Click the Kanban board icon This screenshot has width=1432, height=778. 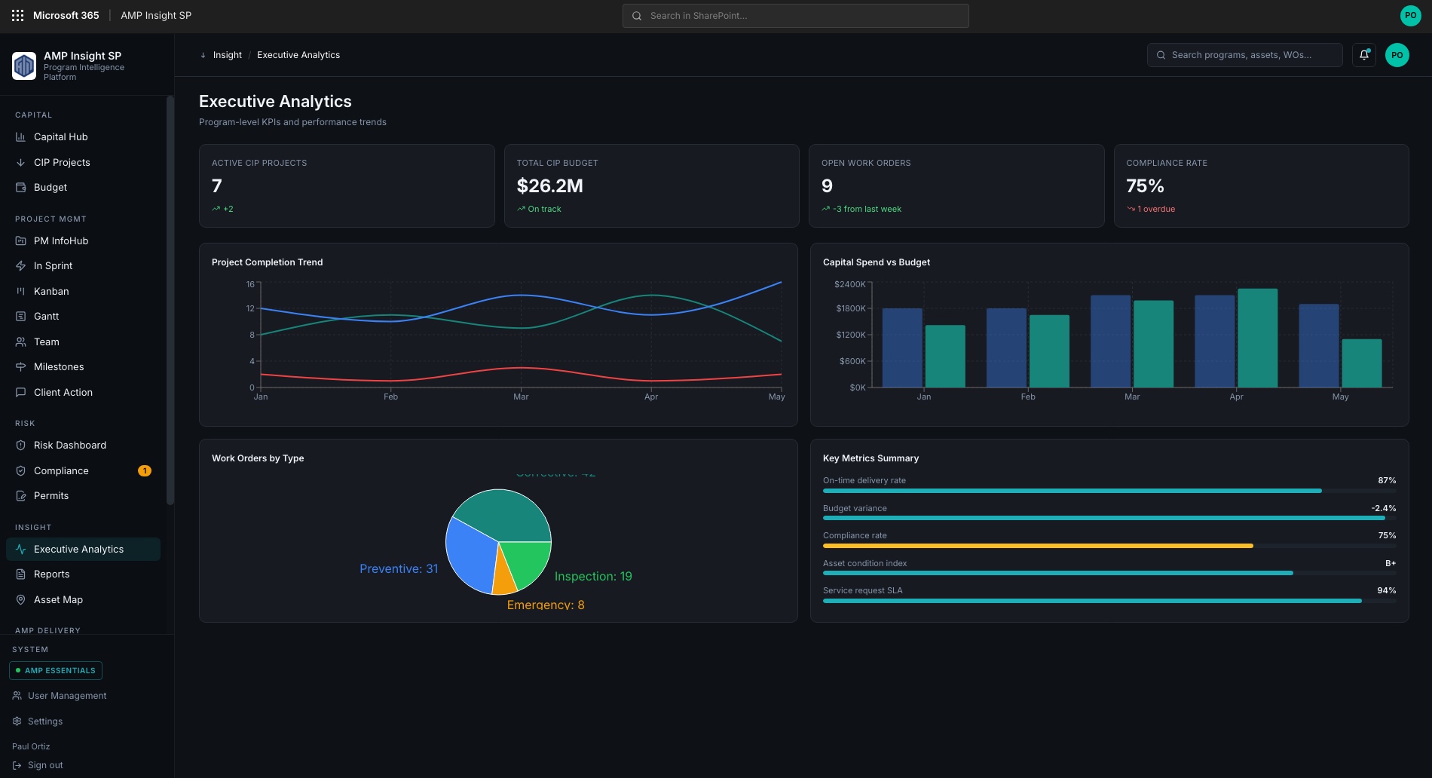pos(20,291)
